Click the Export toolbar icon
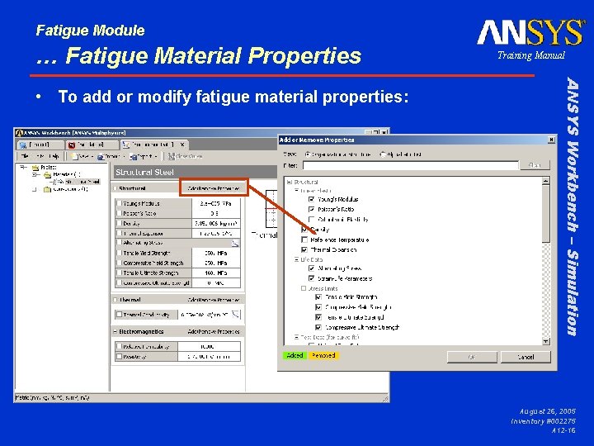Viewport: 594px width, 446px height. 133,156
